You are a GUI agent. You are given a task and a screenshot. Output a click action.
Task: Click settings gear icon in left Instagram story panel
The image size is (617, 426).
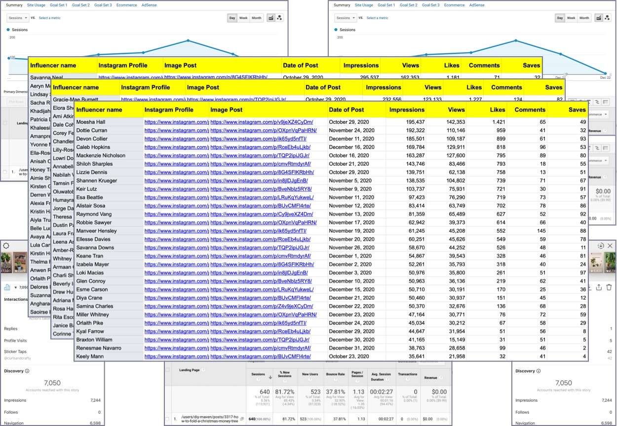[6, 246]
